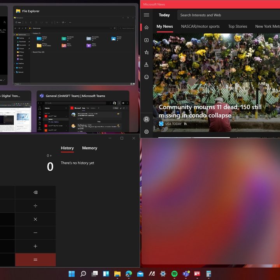The height and width of the screenshot is (280, 280).
Task: Switch to calculator History tab
Action: 67,148
